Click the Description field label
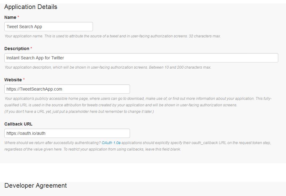This screenshot has width=286, height=196. coord(17,49)
